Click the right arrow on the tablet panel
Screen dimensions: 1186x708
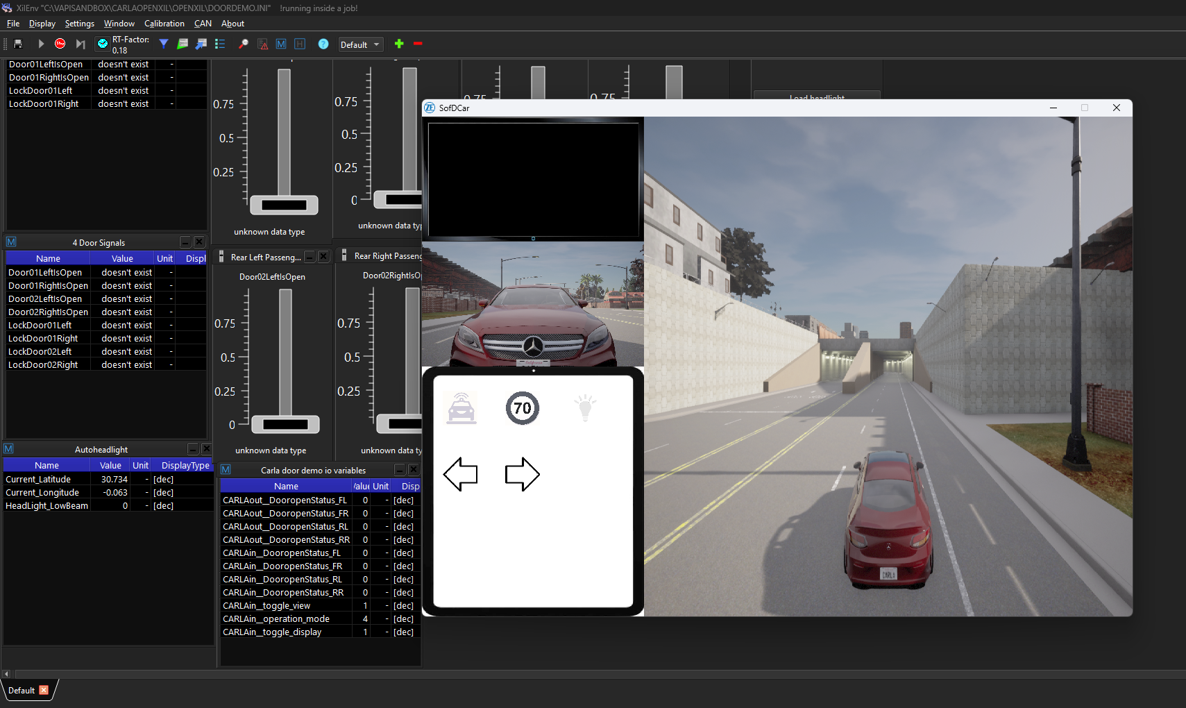click(x=523, y=475)
